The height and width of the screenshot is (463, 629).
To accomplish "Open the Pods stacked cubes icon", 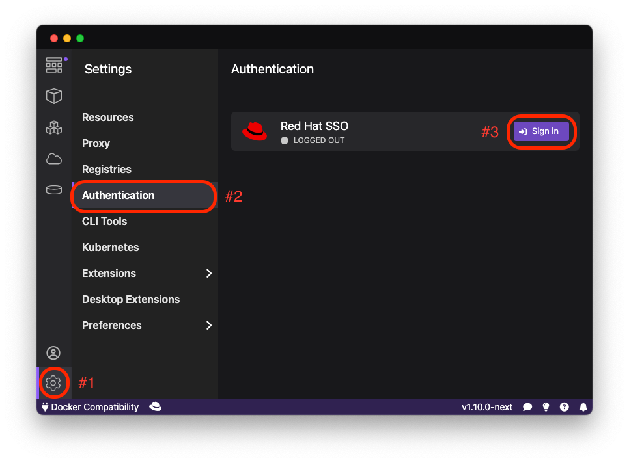I will coord(54,127).
